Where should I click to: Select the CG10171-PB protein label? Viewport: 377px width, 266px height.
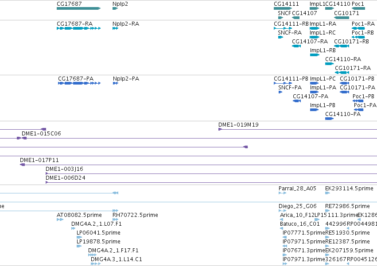pos(357,79)
